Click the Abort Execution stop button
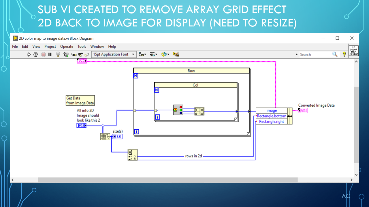 tap(43, 54)
